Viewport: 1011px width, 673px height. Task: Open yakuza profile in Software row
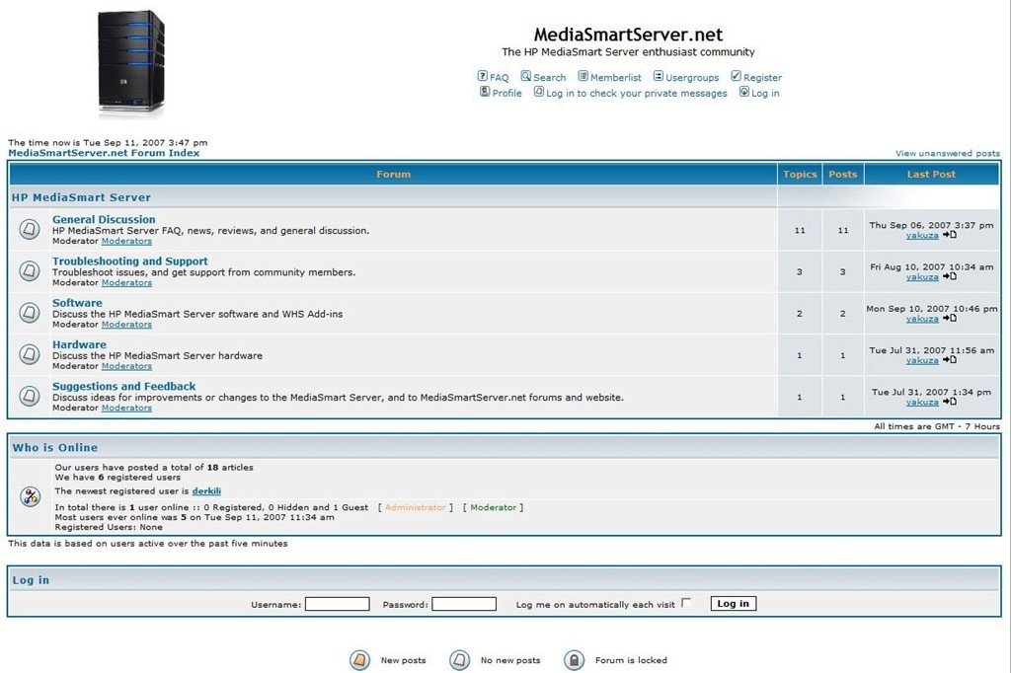click(x=922, y=319)
